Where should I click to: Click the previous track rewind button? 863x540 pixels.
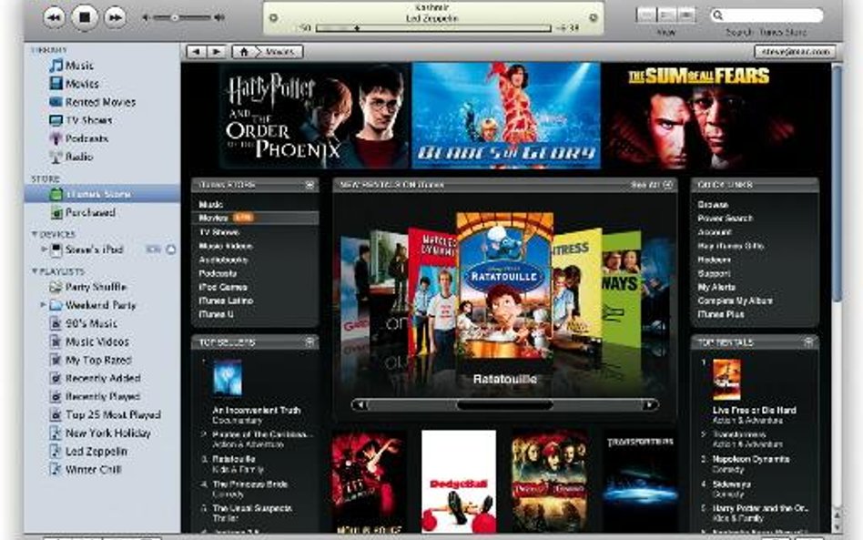pyautogui.click(x=54, y=17)
